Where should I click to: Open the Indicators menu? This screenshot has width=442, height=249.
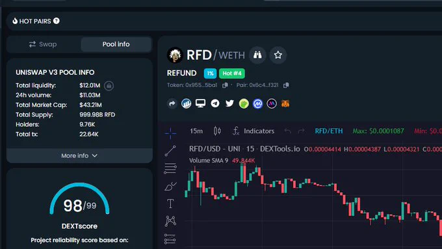tap(253, 131)
